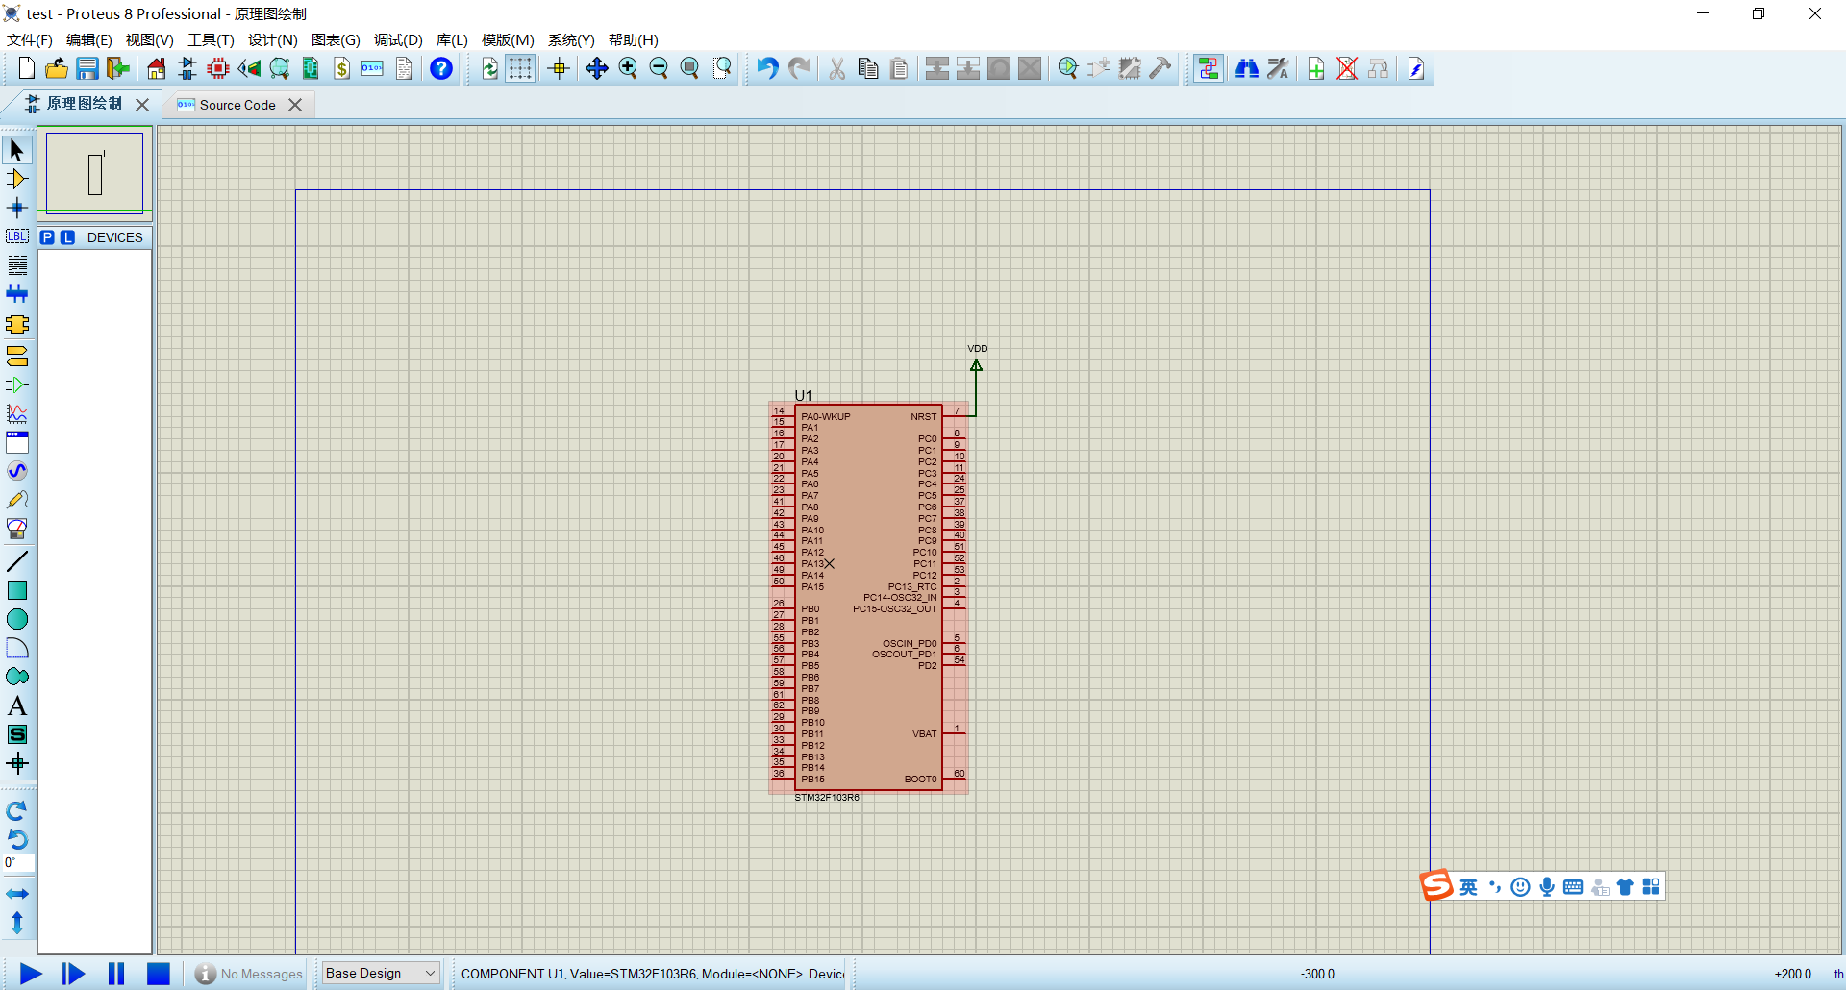Open the 帮助(H) menu
1846x990 pixels.
(634, 40)
